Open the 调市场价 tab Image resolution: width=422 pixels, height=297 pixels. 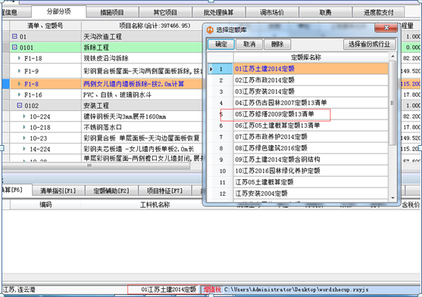[x=272, y=12]
